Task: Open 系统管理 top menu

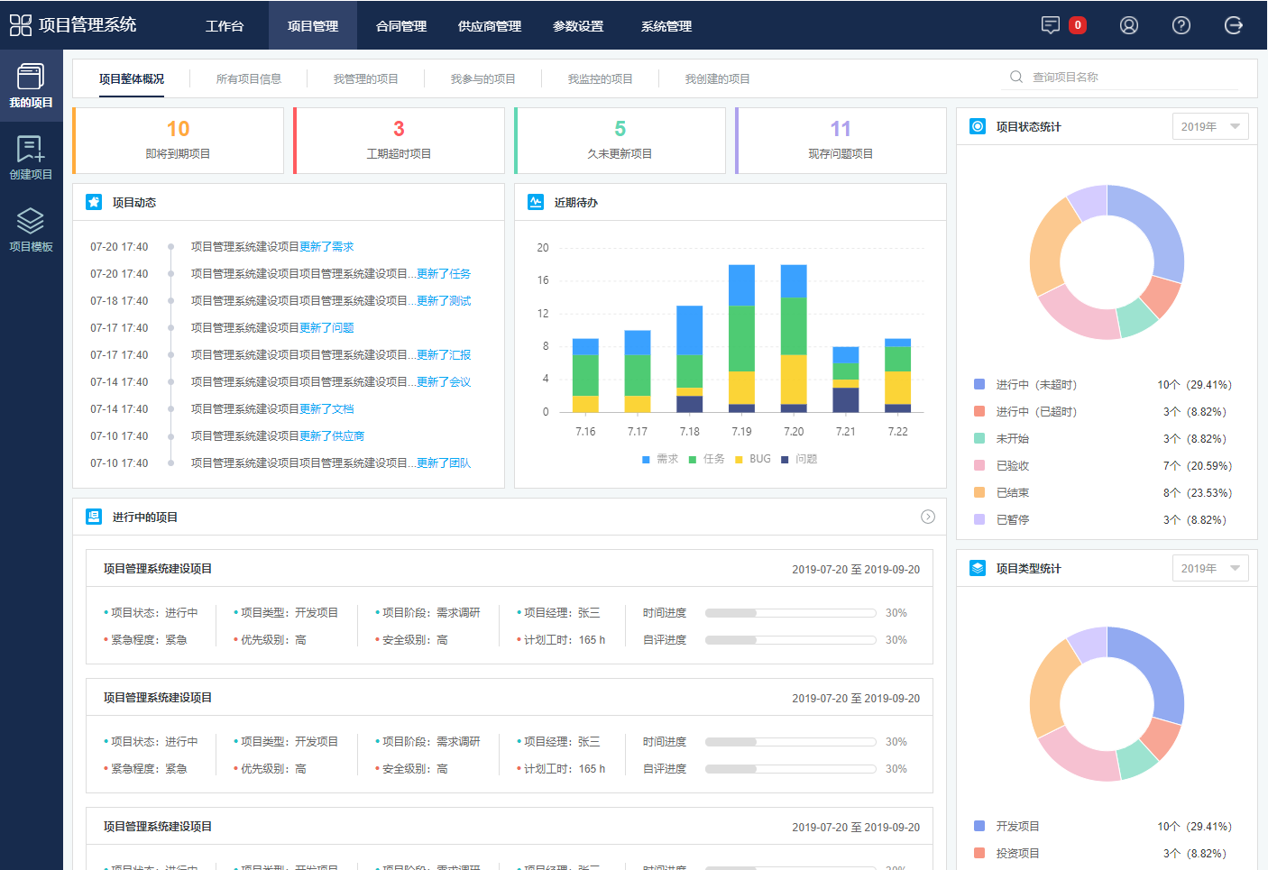Action: tap(666, 26)
